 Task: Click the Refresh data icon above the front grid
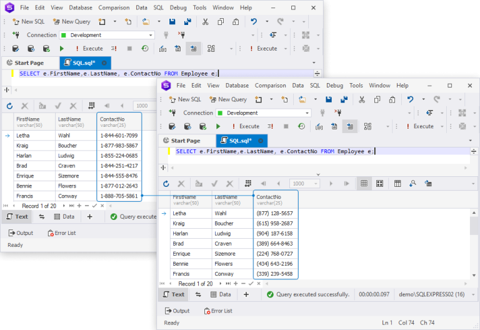click(x=166, y=184)
